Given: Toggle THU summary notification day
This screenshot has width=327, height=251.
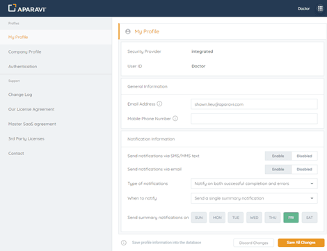Looking at the screenshot, I should (273, 218).
